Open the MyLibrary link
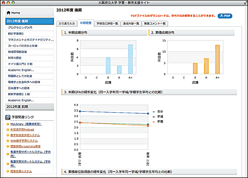 click(26, 124)
